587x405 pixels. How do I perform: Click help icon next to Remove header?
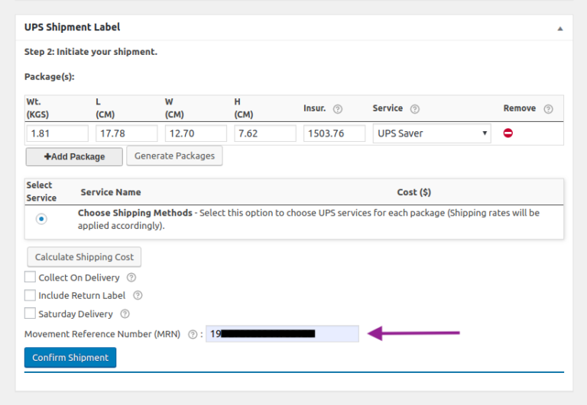tap(548, 109)
